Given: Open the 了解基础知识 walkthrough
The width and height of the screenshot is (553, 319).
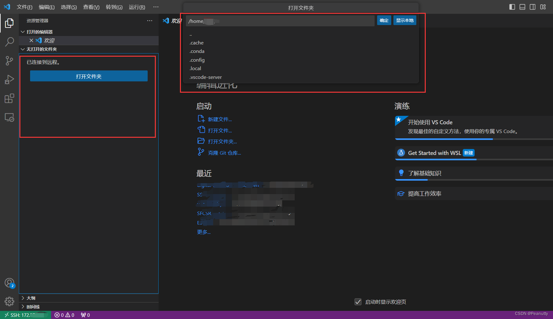Looking at the screenshot, I should click(474, 173).
